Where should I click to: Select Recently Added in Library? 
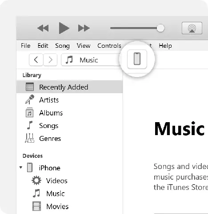[x=69, y=87]
